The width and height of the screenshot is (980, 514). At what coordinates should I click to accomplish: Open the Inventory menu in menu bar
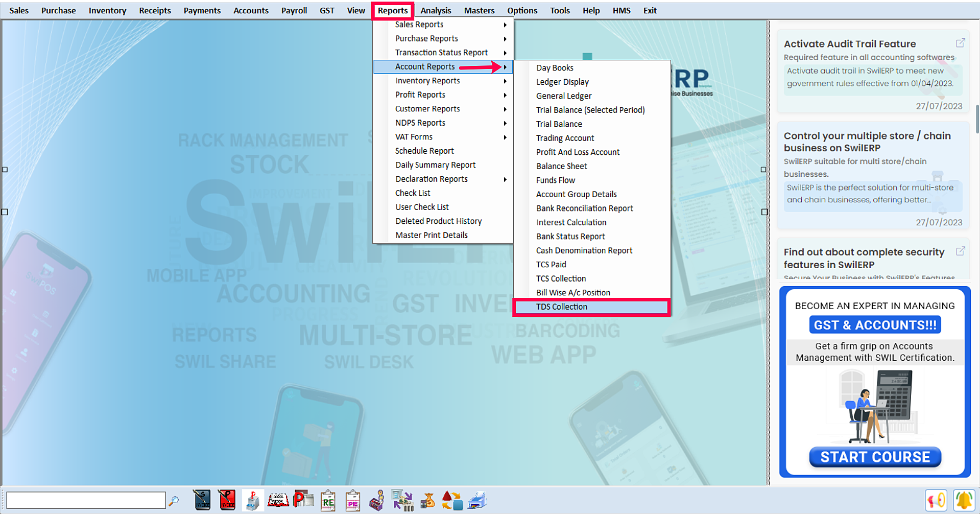pyautogui.click(x=107, y=10)
